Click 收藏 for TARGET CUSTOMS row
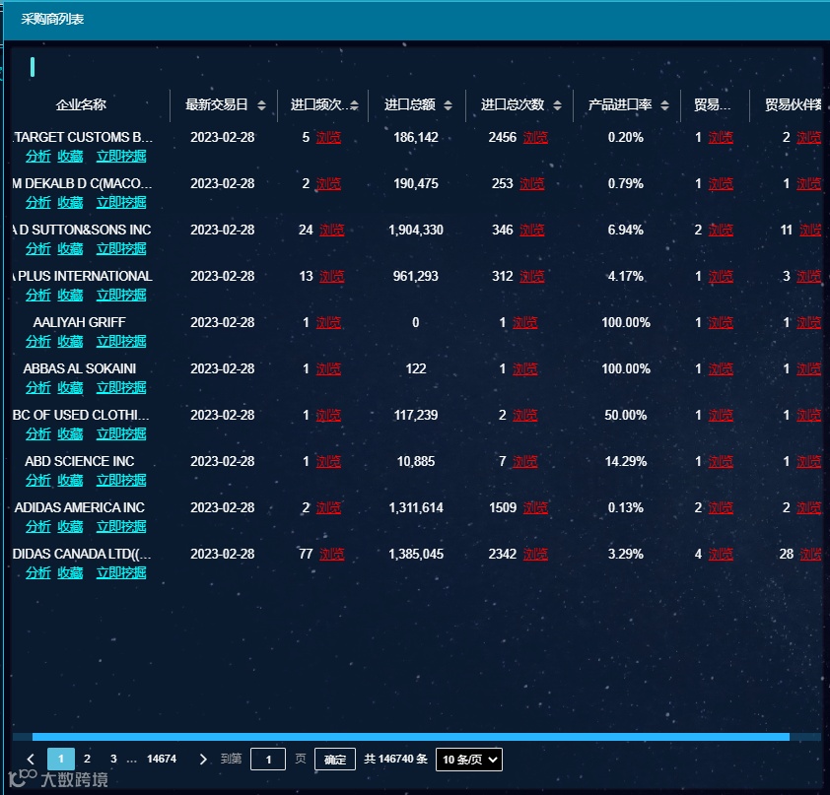Viewport: 830px width, 795px height. click(x=70, y=156)
